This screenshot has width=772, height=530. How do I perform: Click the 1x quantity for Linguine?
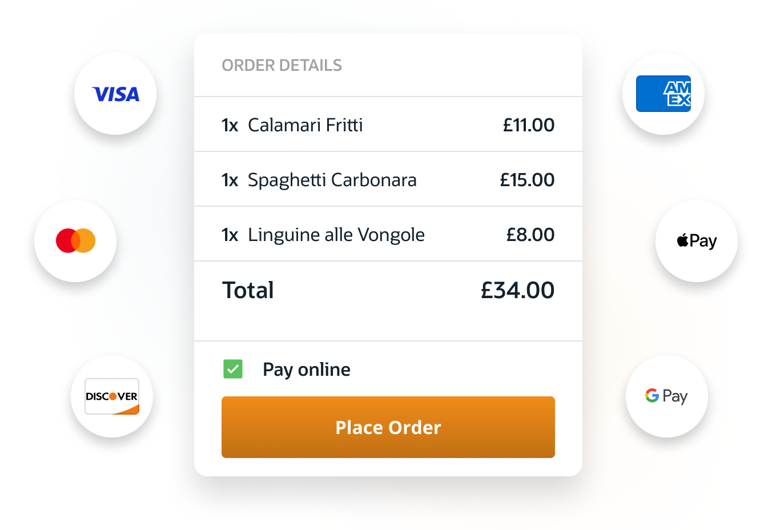pyautogui.click(x=230, y=235)
